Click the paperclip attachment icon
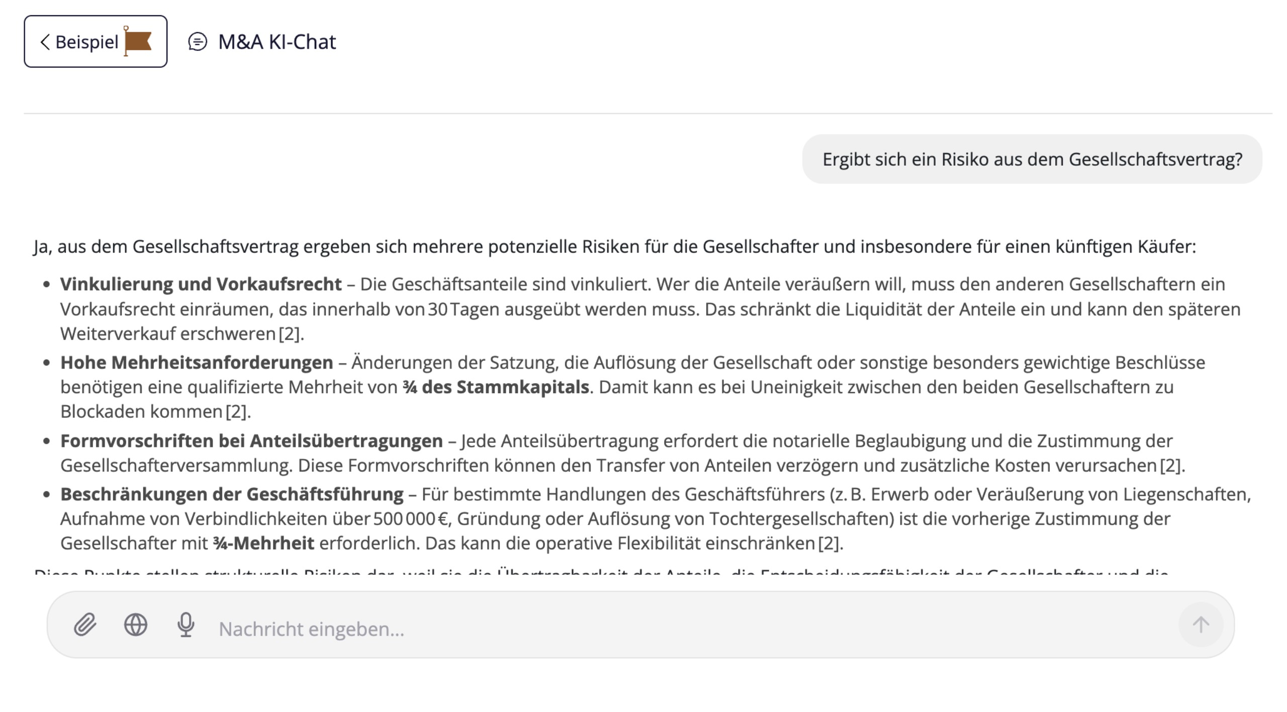 (x=85, y=625)
